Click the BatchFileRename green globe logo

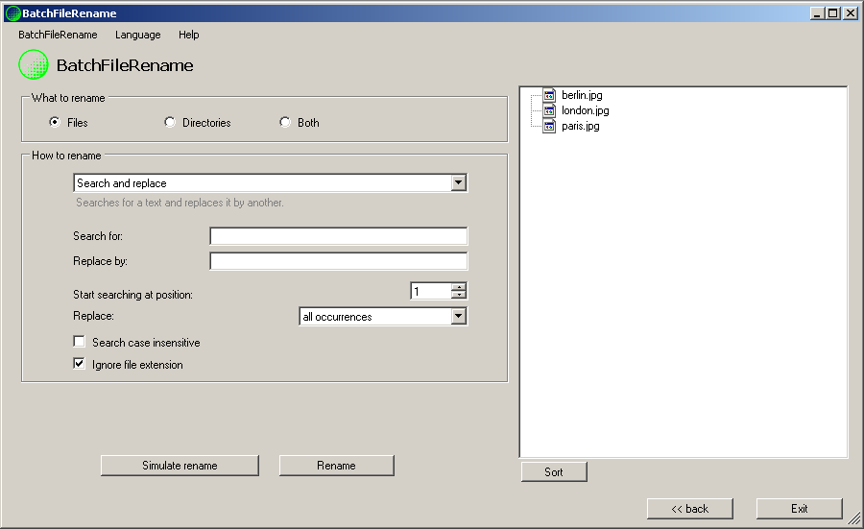[34, 64]
